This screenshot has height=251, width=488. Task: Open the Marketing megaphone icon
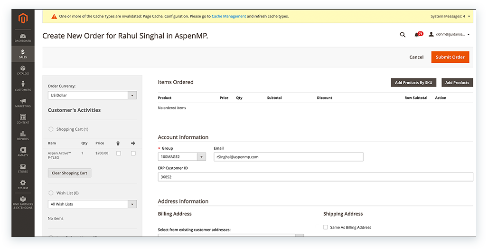click(x=23, y=103)
